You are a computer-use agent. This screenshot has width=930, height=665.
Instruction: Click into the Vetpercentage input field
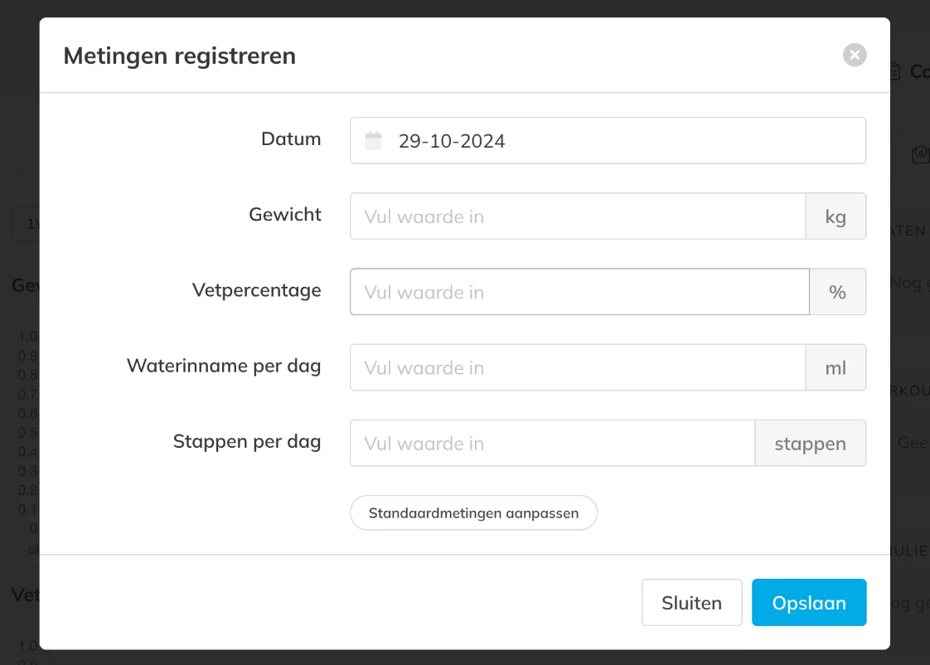coord(579,292)
